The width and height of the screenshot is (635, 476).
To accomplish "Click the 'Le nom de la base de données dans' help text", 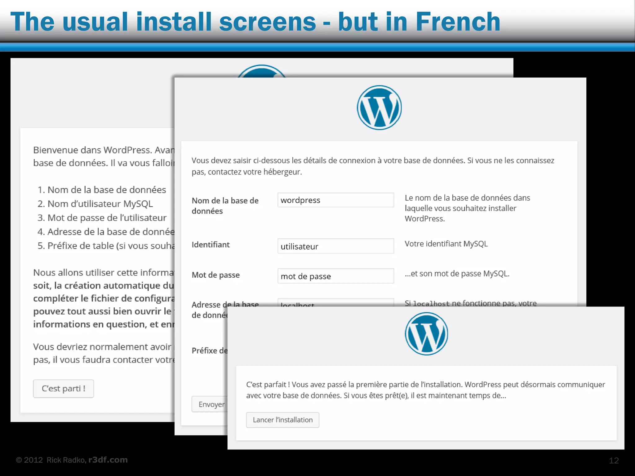I will tap(467, 208).
